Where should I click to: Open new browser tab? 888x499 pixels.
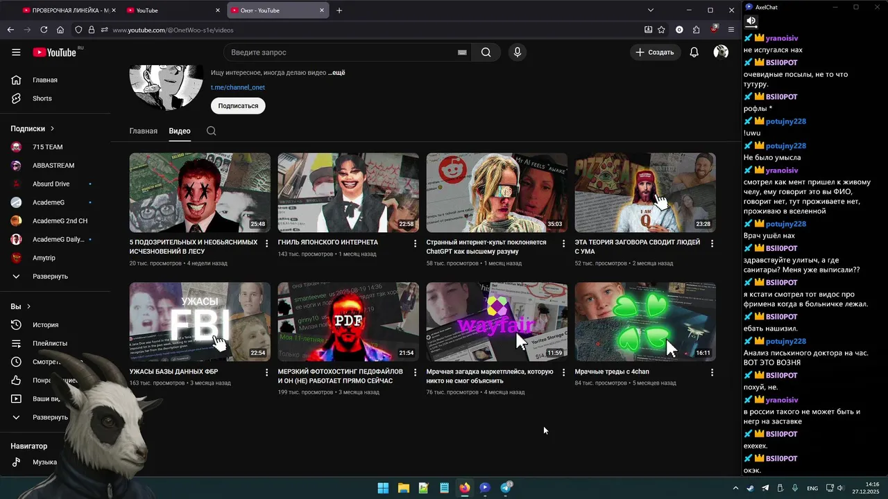(339, 10)
